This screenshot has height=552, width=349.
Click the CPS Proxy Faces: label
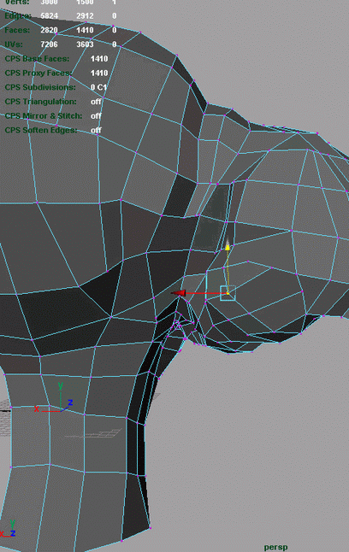38,73
